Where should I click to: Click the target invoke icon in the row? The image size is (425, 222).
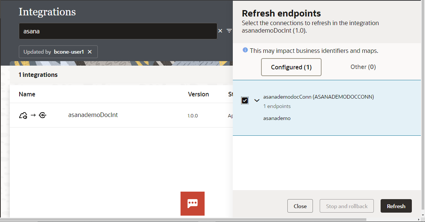pyautogui.click(x=42, y=115)
